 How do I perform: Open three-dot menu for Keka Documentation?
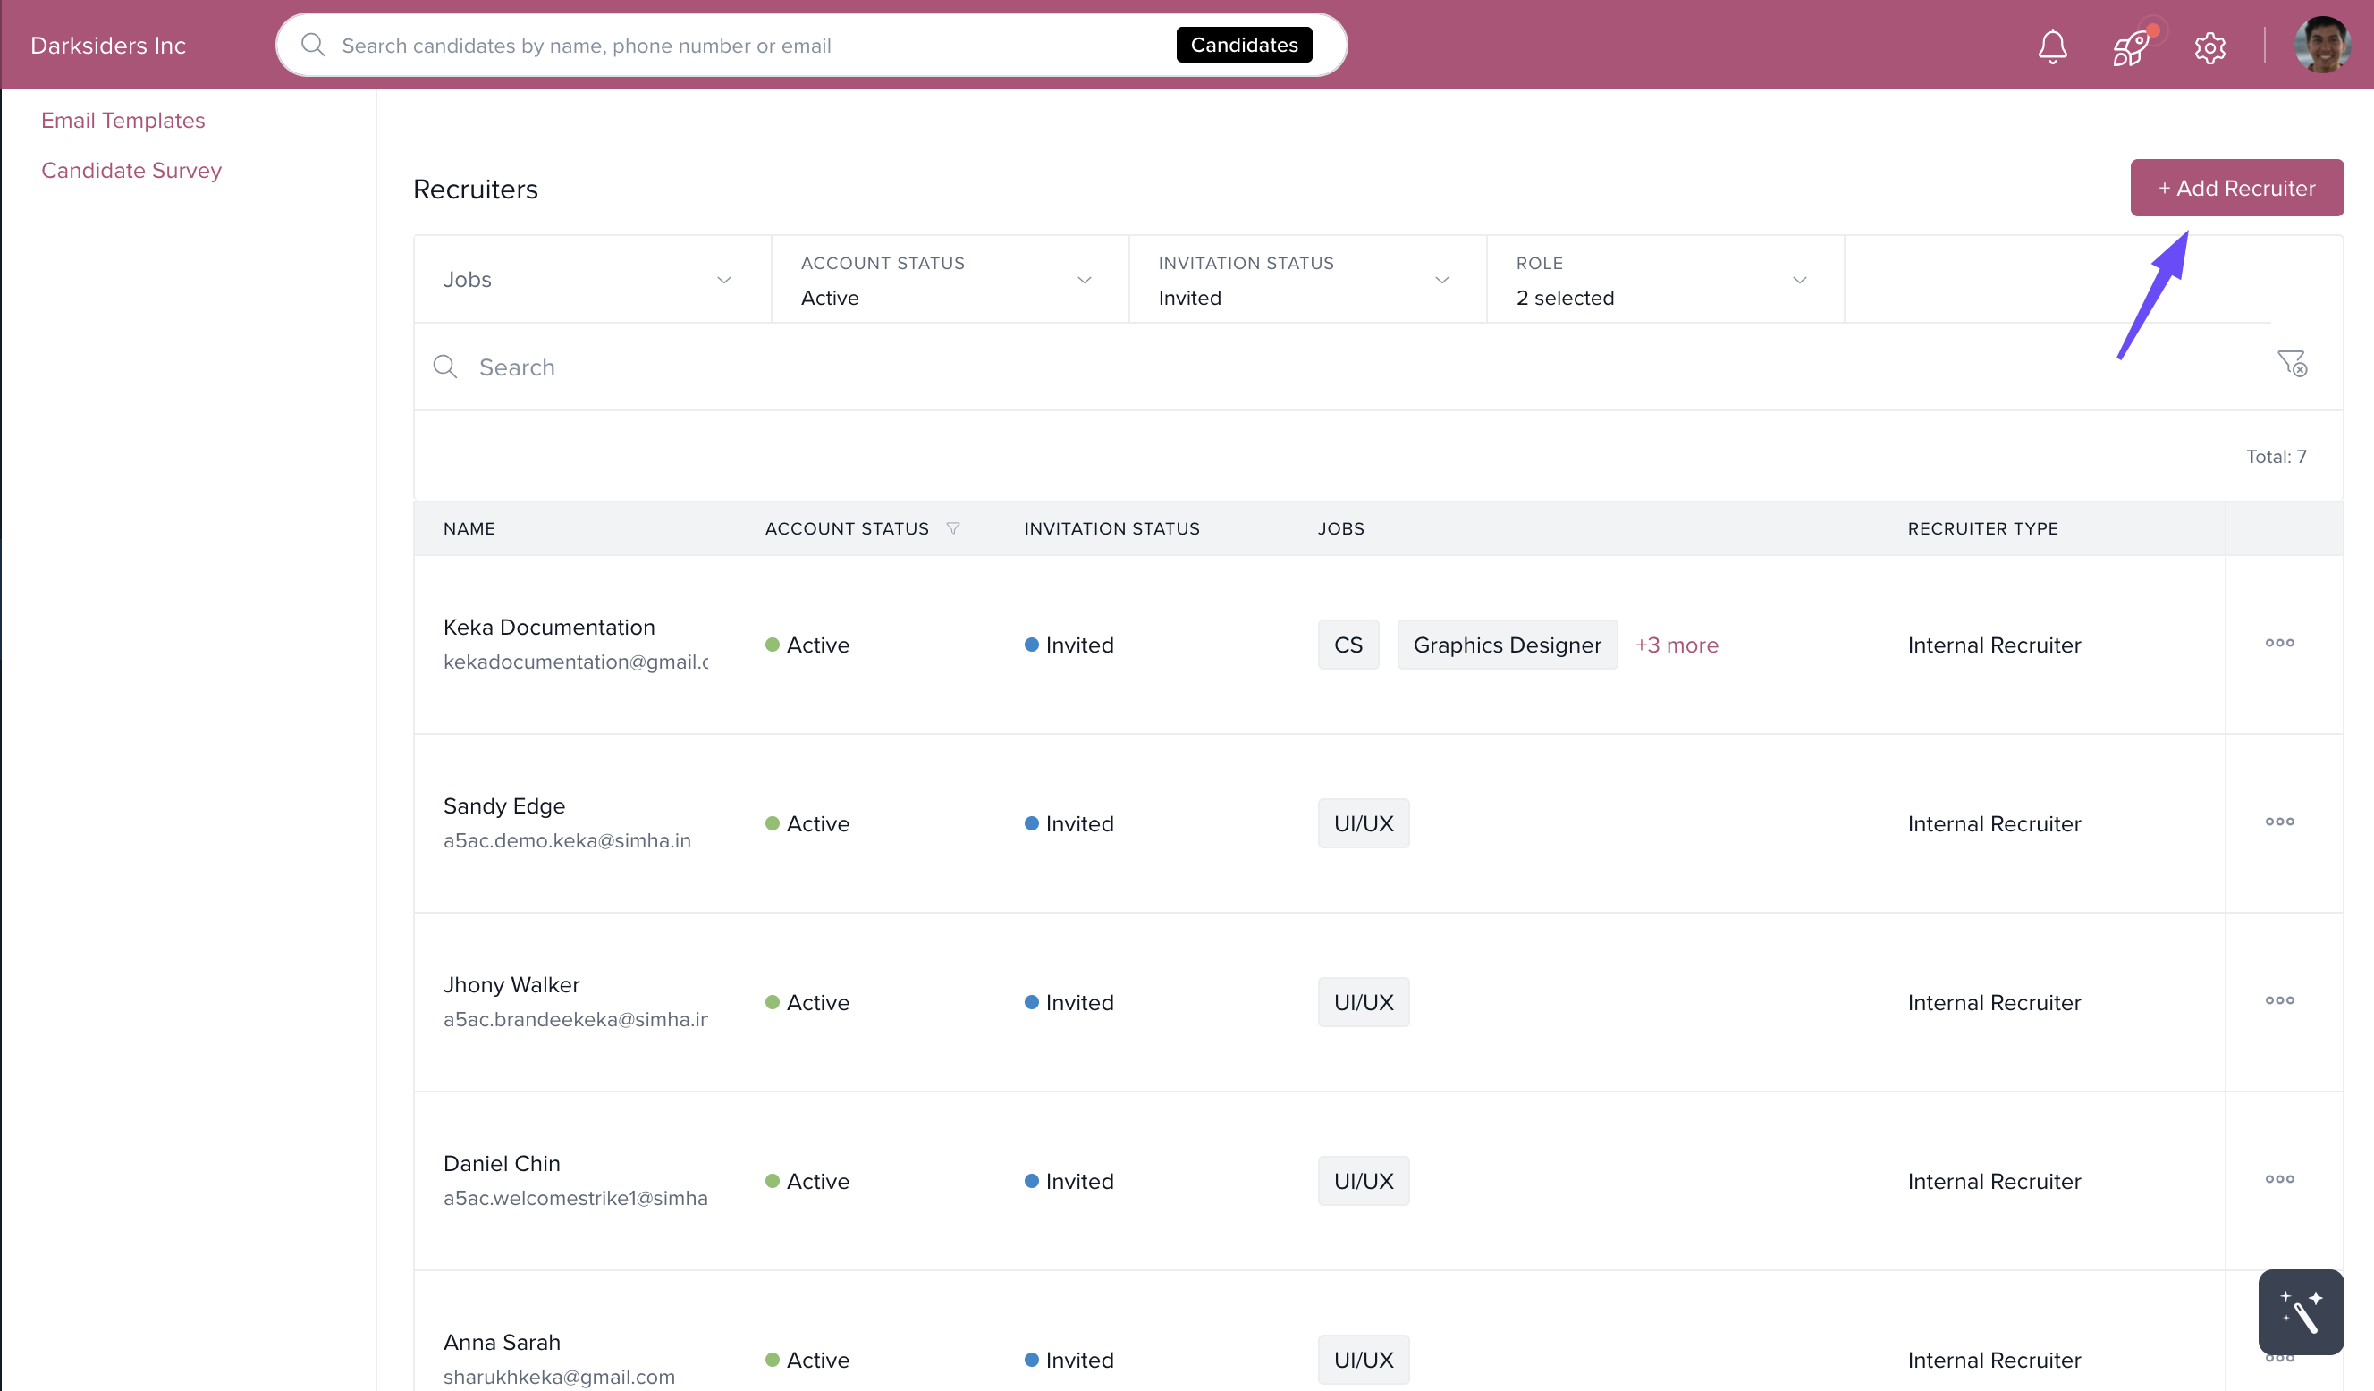point(2279,644)
